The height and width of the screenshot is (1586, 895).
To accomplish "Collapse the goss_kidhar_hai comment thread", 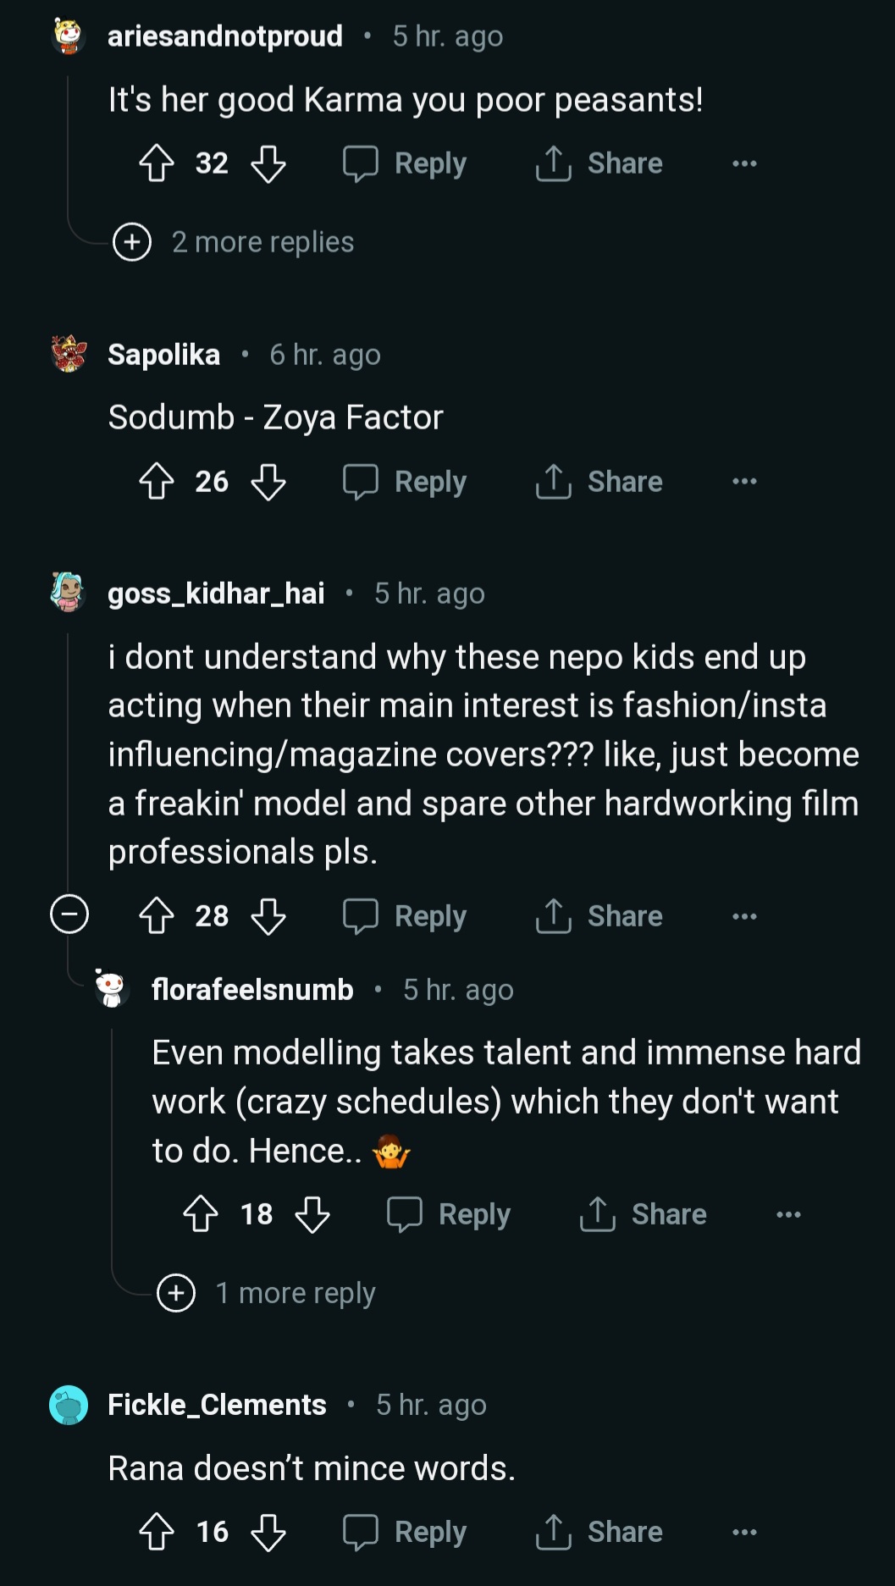I will coord(69,915).
